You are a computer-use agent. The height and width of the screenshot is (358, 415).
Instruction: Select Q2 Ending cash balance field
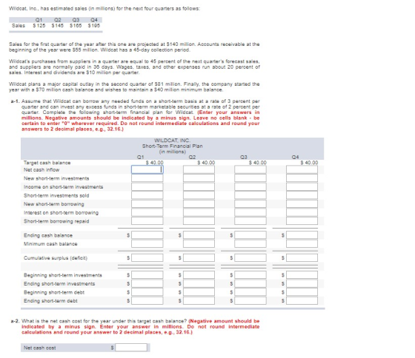[199, 235]
